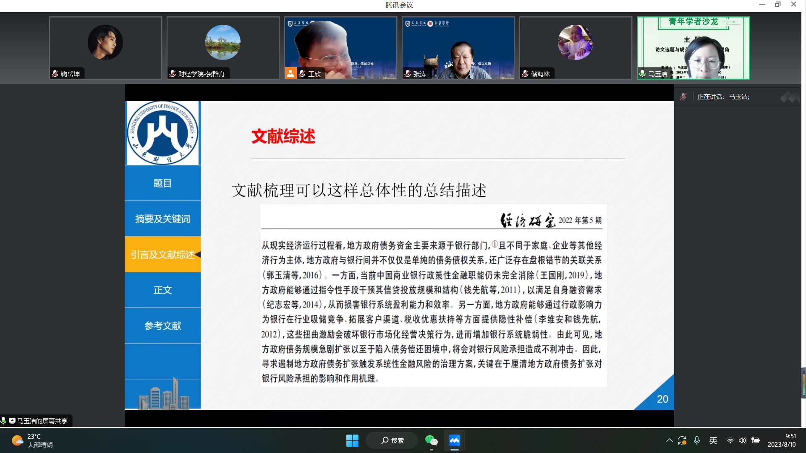This screenshot has width=806, height=453.
Task: Click the muted mic icon beside 正在讲话 banner
Action: pos(683,96)
